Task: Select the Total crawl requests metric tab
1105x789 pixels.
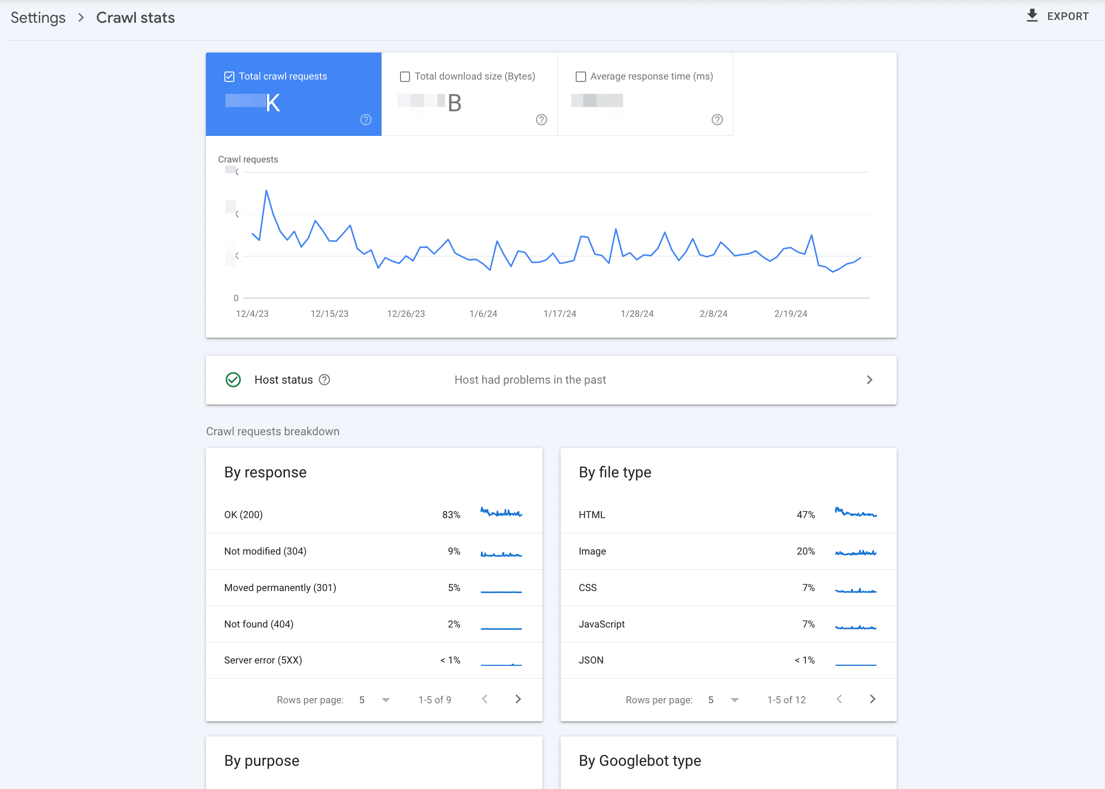Action: pyautogui.click(x=294, y=94)
